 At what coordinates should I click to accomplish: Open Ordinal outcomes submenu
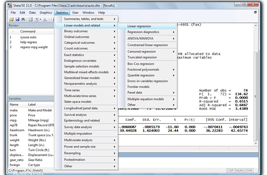pos(86,37)
